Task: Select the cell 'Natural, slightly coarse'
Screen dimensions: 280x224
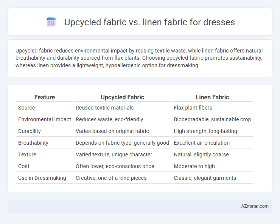Action: (x=201, y=154)
